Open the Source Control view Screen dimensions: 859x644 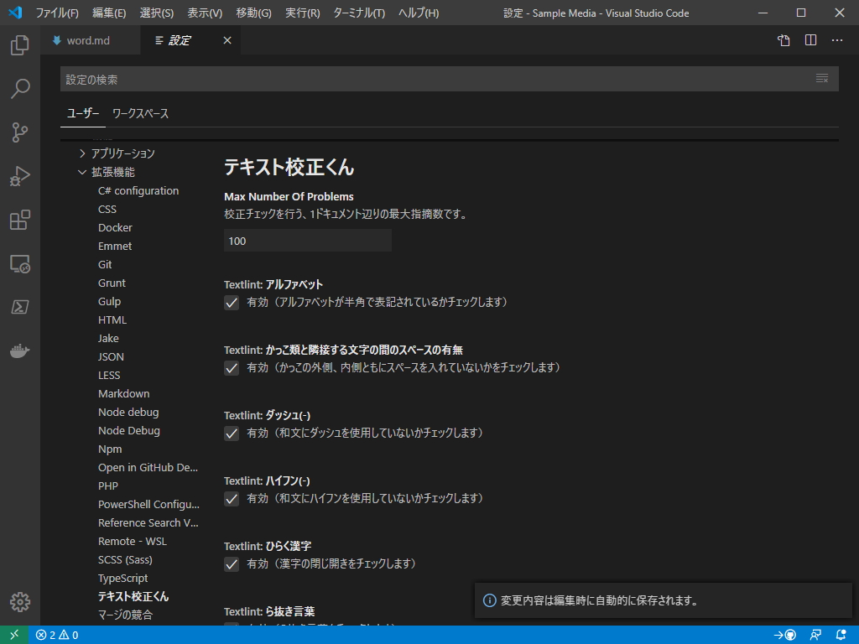(x=20, y=132)
